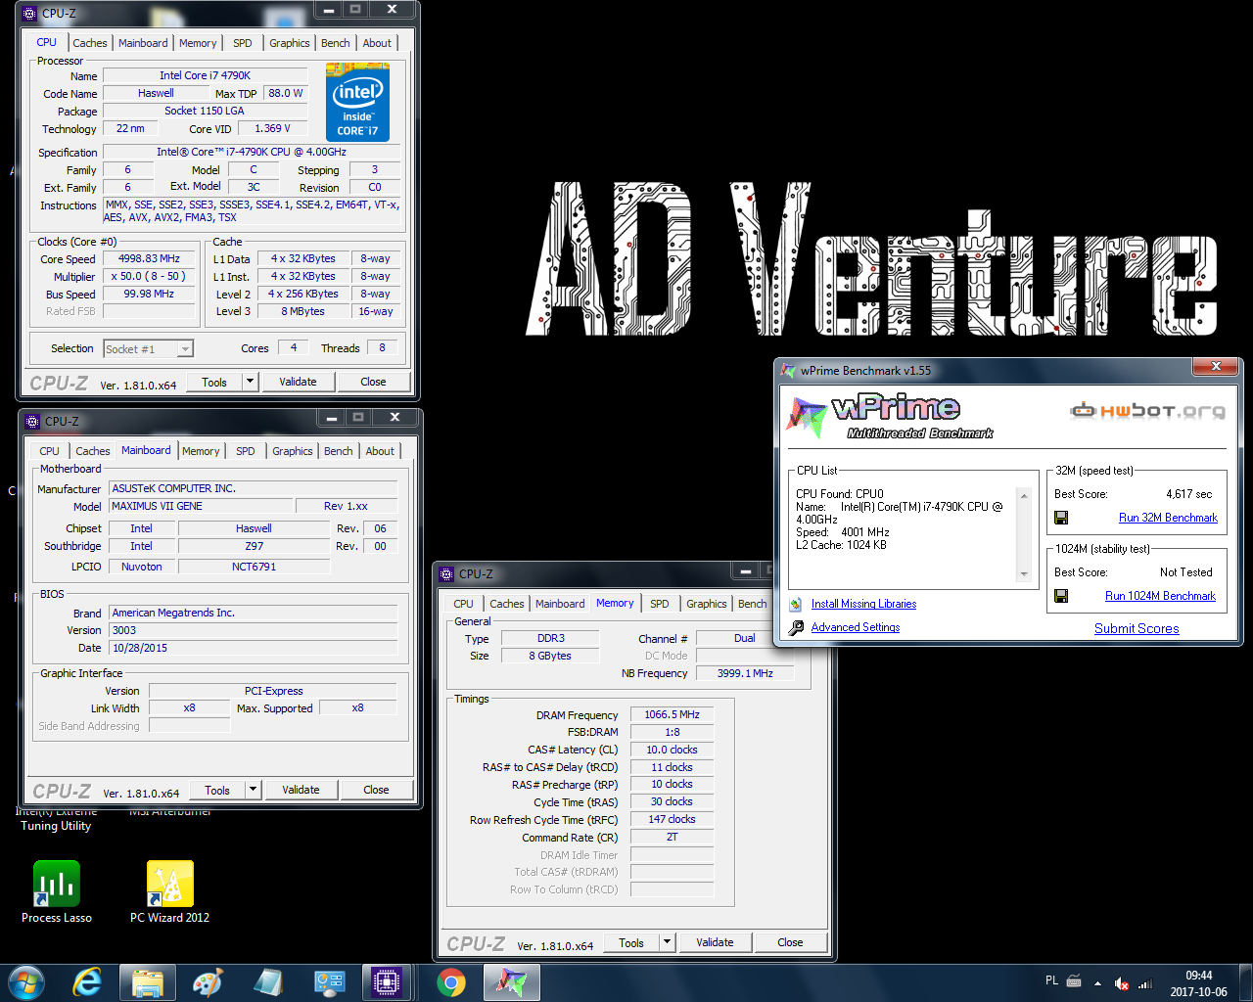Launch Internet Explorer from the taskbar
The height and width of the screenshot is (1002, 1253).
[88, 982]
